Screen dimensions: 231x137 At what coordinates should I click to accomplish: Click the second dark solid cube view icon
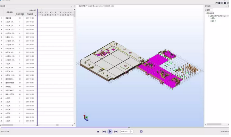click(225, 3)
